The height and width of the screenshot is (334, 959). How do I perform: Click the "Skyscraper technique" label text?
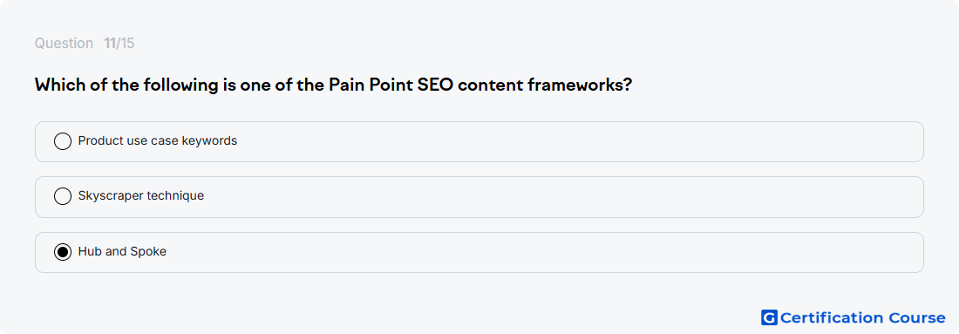point(141,195)
